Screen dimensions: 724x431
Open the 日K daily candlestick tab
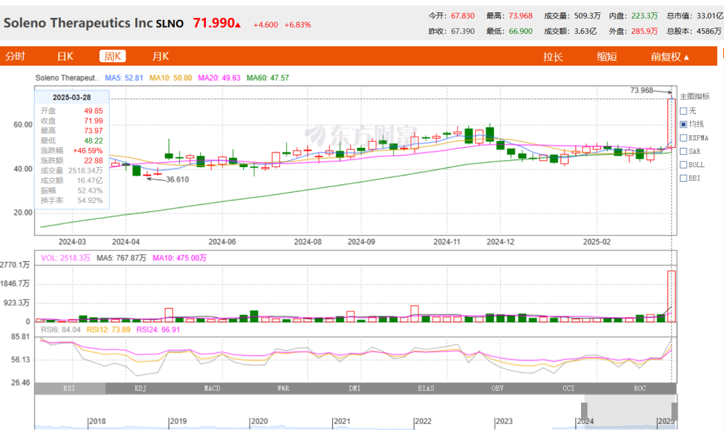click(x=65, y=57)
